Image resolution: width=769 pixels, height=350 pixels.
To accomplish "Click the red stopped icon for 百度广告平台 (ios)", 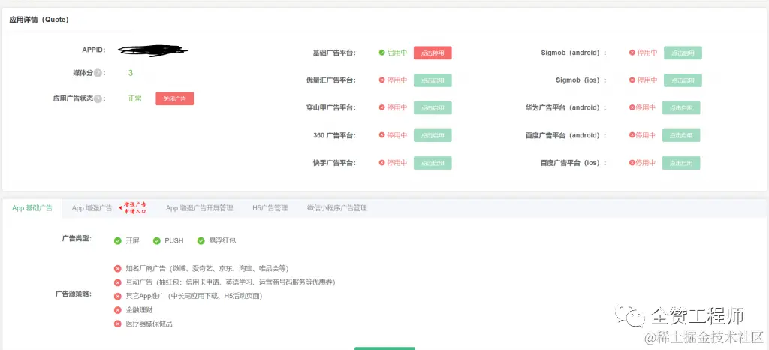I will click(x=632, y=163).
